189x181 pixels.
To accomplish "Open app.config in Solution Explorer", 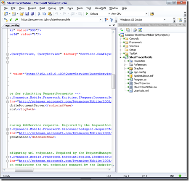I will (x=140, y=72).
